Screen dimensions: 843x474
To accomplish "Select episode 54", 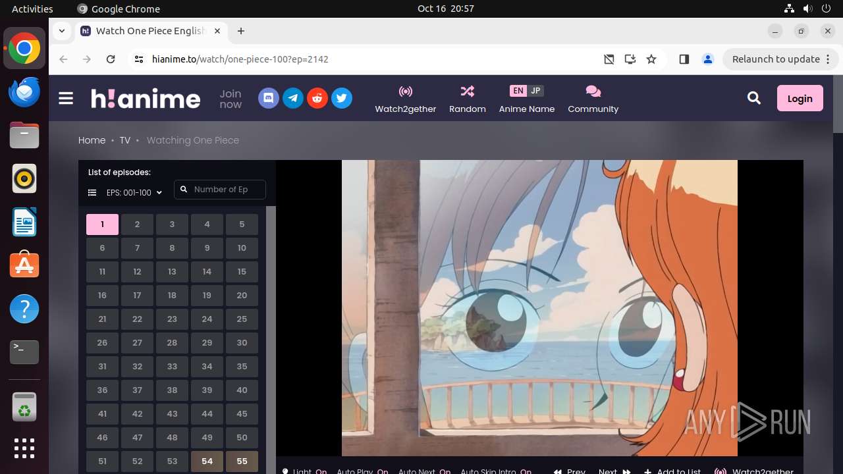I will [207, 461].
